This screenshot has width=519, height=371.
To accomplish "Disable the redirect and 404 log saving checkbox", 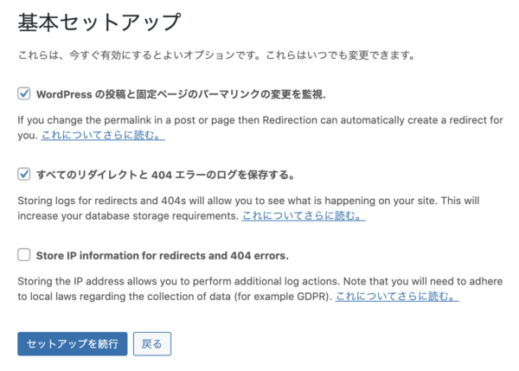I will (24, 174).
